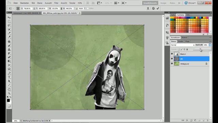This screenshot has width=218, height=123.
Task: Expand more workspaces chevron
Action: [179, 3]
